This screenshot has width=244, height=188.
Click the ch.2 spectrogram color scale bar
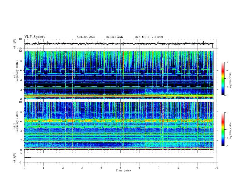coord(223,129)
